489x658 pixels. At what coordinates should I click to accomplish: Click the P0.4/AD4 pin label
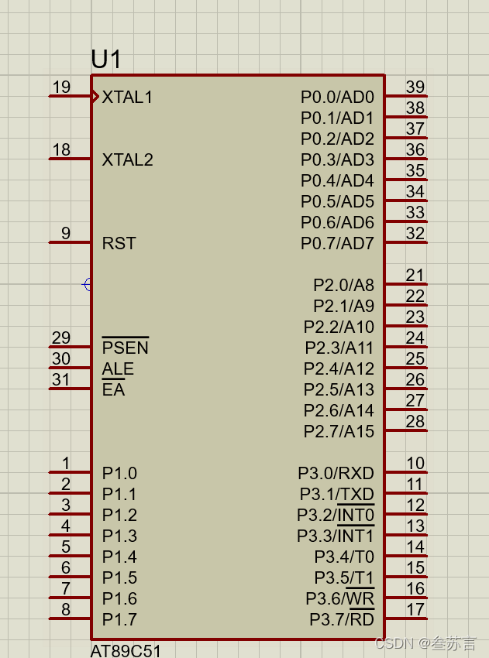[337, 181]
